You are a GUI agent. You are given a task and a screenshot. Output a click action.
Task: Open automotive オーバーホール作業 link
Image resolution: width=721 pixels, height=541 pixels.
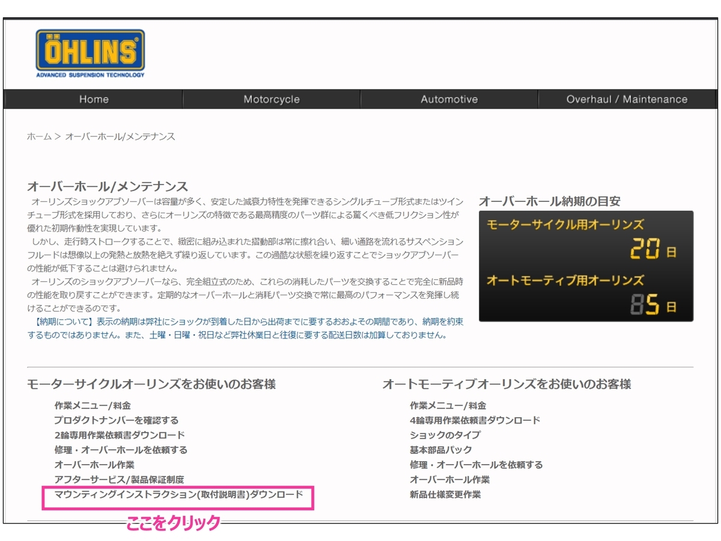(450, 480)
